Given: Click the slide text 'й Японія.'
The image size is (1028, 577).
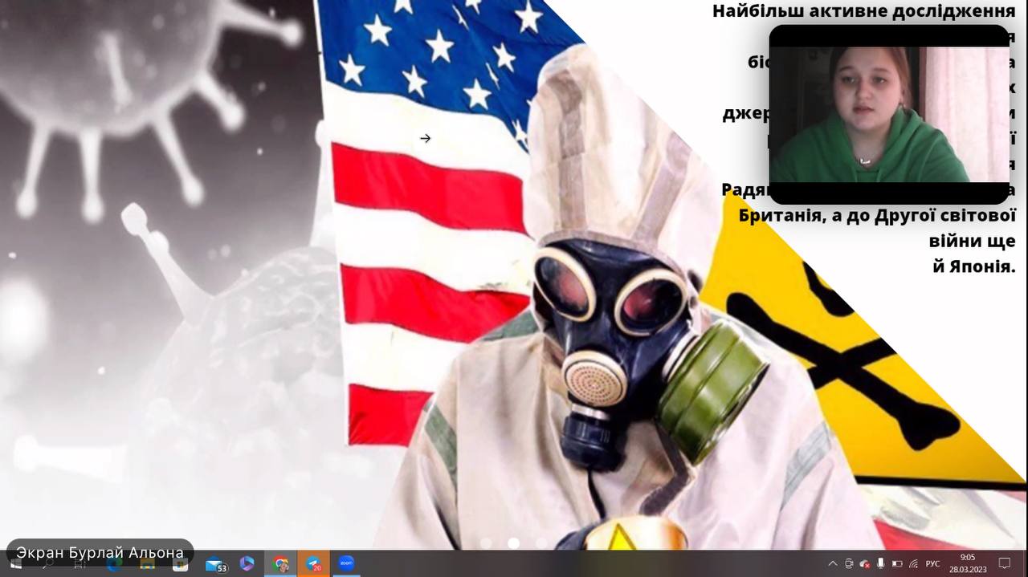Looking at the screenshot, I should click(974, 266).
